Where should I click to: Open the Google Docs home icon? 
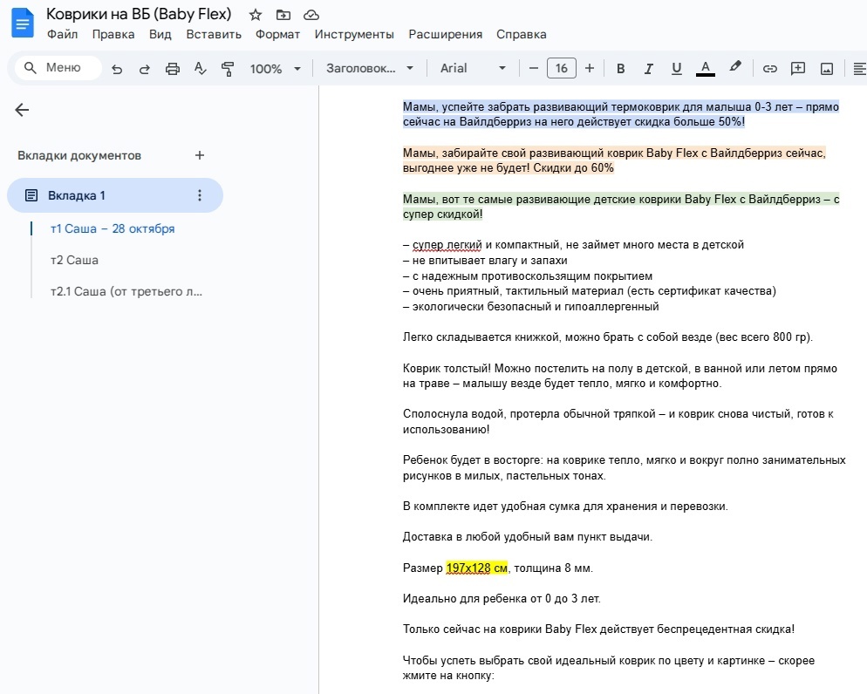23,24
